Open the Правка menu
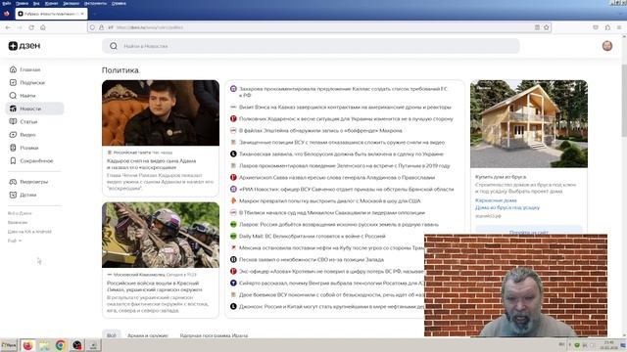 22,3
